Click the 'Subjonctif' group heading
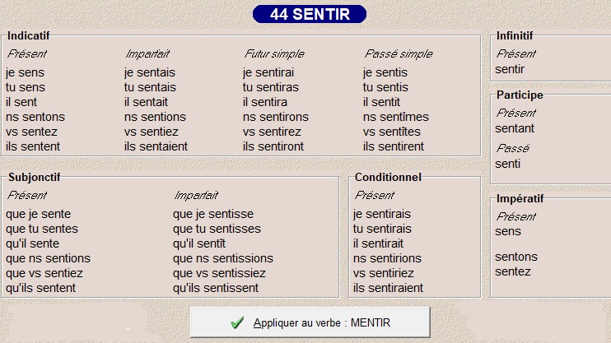Viewport: 611px width, 343px height. [x=33, y=177]
